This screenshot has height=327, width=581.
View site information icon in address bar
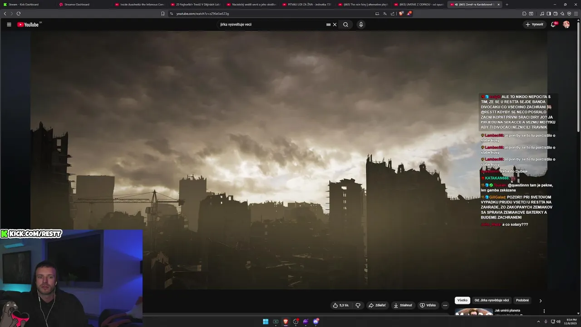click(x=172, y=14)
